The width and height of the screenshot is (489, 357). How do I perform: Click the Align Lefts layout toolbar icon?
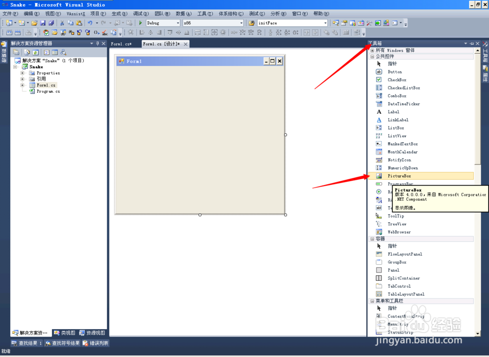[x=142, y=32]
